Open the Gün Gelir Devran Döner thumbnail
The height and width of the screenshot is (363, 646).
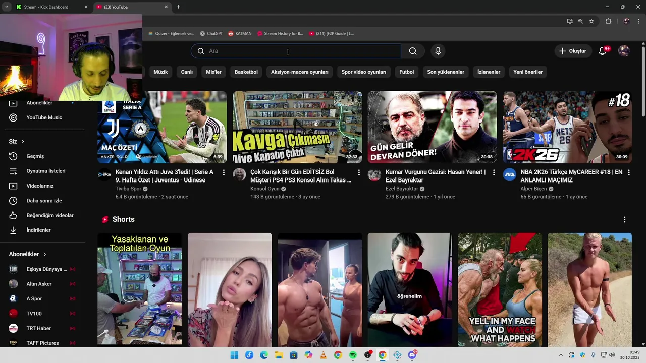[432, 127]
